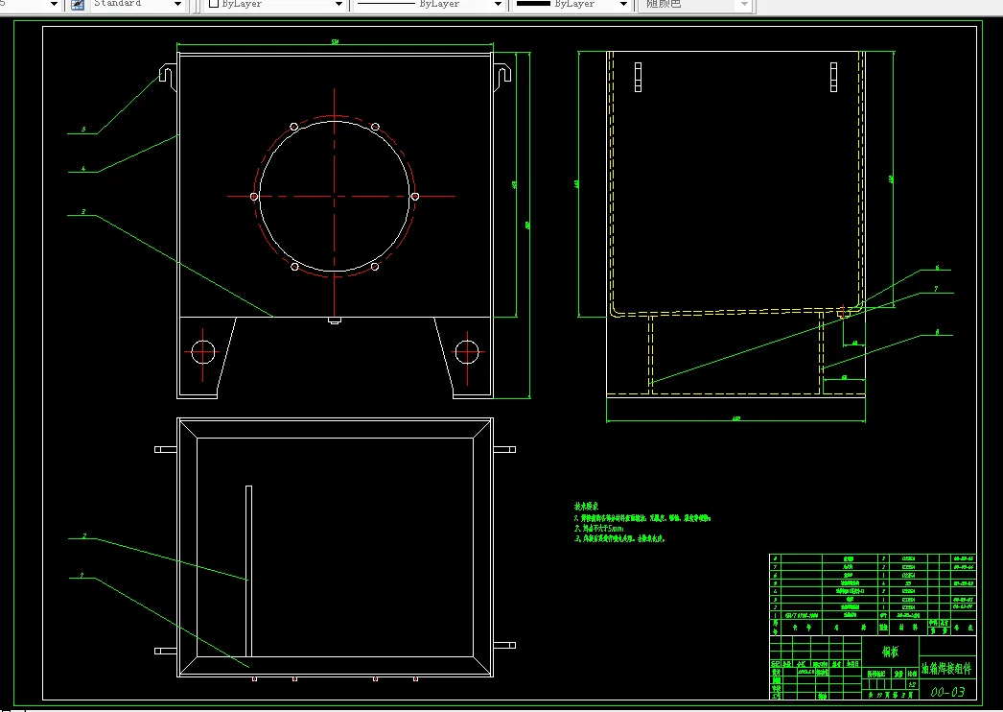Select balloon number 5 leader label
The image size is (1003, 712).
click(x=83, y=130)
